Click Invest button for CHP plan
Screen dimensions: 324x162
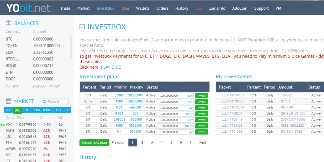(x=202, y=120)
